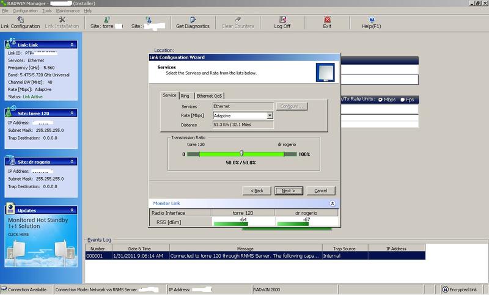Click the Configure... button beside Services

click(292, 106)
